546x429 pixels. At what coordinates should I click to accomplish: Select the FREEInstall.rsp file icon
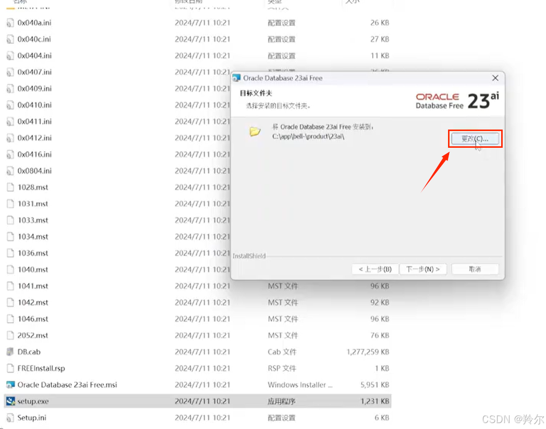10,368
